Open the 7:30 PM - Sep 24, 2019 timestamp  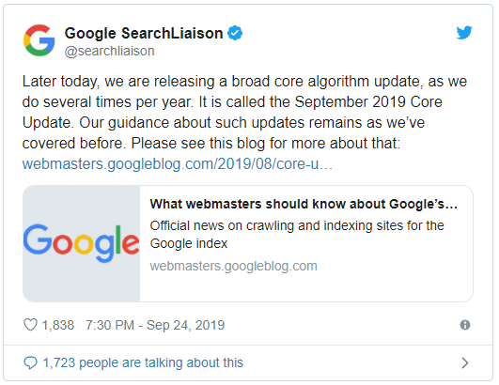pyautogui.click(x=155, y=325)
